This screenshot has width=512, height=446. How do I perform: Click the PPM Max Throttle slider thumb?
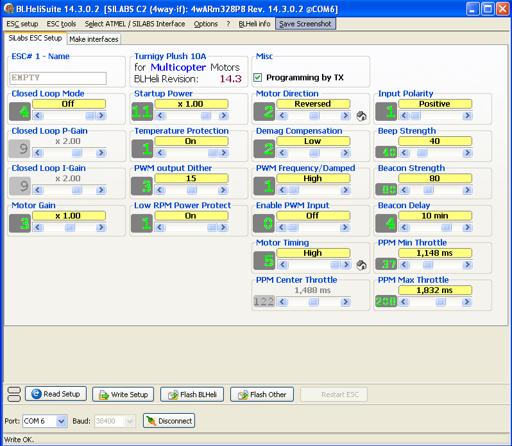441,302
